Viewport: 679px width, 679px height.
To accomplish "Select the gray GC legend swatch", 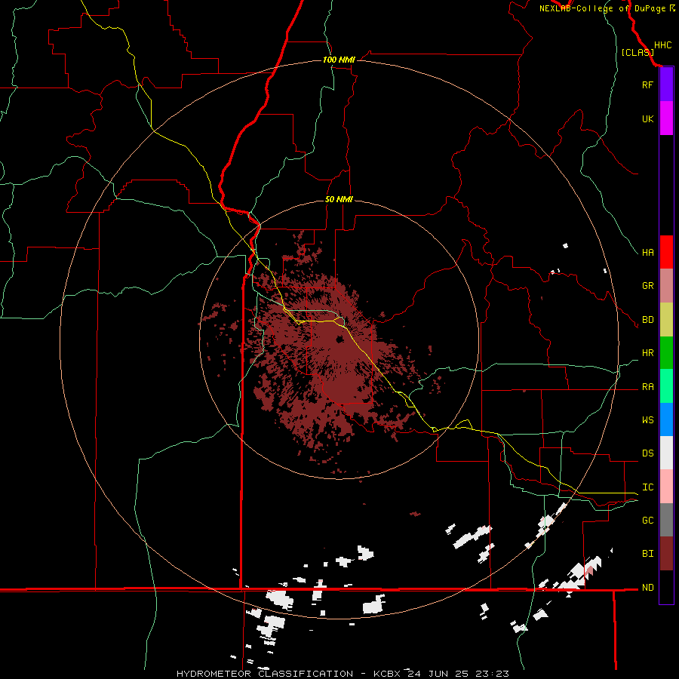I will coord(666,520).
